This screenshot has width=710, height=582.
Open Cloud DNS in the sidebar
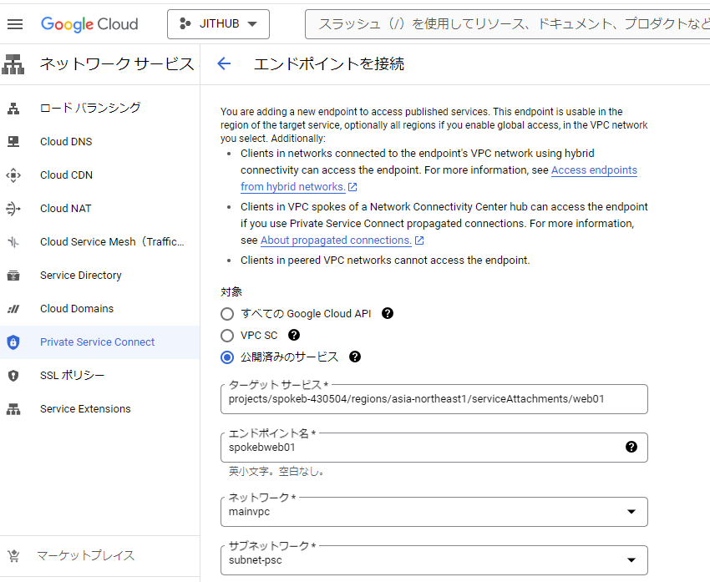coord(66,141)
